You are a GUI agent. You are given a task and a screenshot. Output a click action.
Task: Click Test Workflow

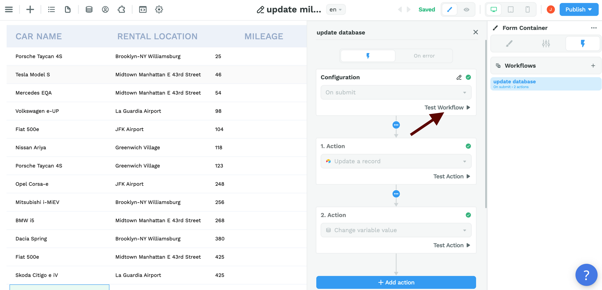447,108
